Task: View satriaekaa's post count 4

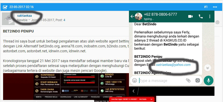Action: pyautogui.click(x=64, y=20)
